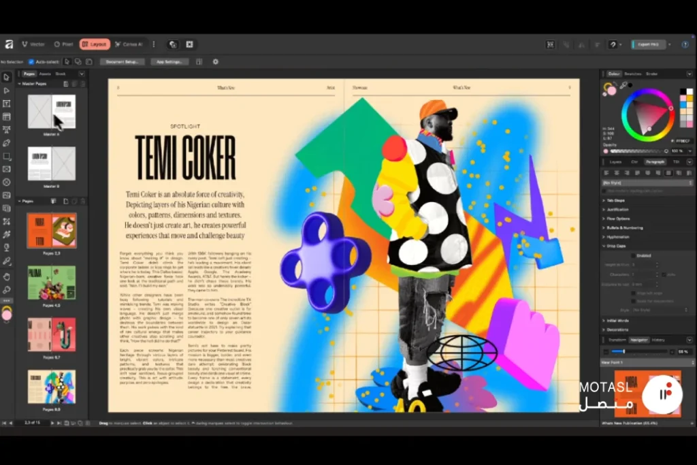Enable the Drop Caps checkbox
The width and height of the screenshot is (697, 465).
pos(632,255)
